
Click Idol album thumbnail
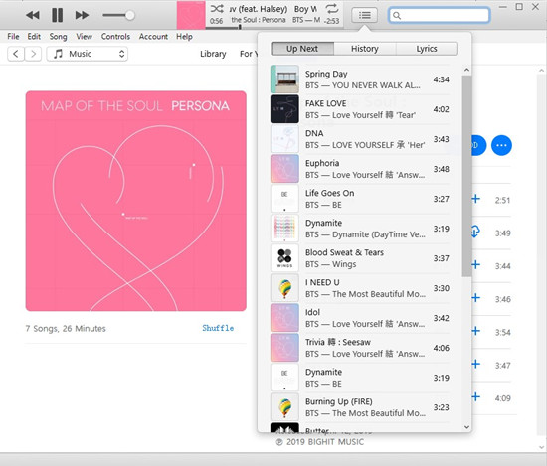tap(284, 318)
